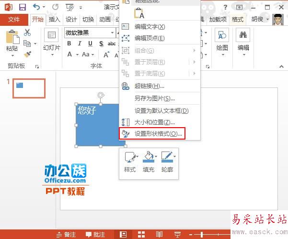
Task: Toggle the 备注 notes pane button
Action: pos(66,234)
